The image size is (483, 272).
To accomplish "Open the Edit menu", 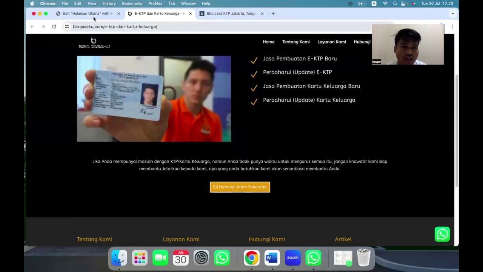I will tap(78, 3).
